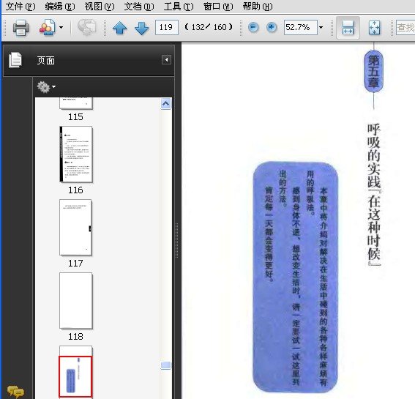Click the page number field showing 119
The height and width of the screenshot is (399, 415).
click(167, 27)
